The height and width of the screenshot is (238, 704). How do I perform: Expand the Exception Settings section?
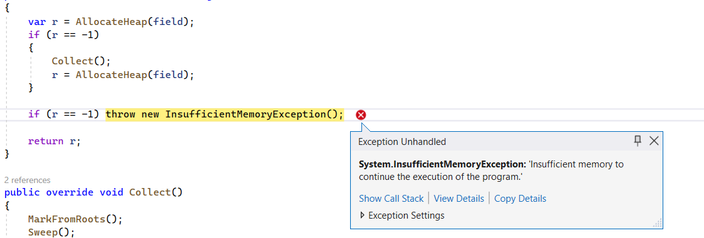pos(402,216)
